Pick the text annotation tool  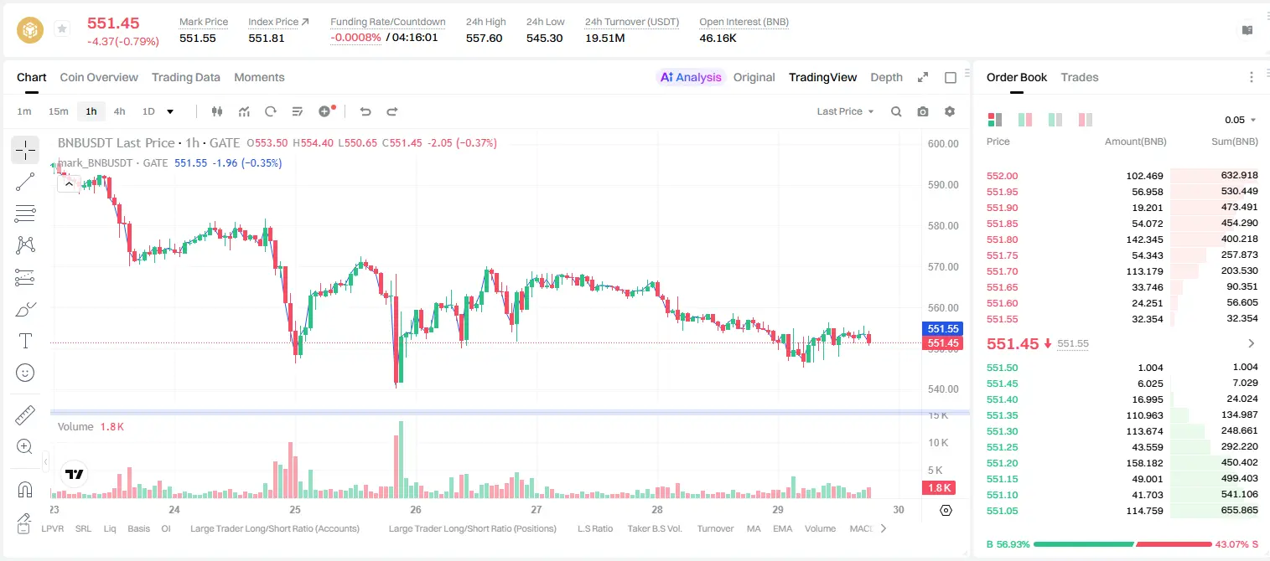click(25, 341)
